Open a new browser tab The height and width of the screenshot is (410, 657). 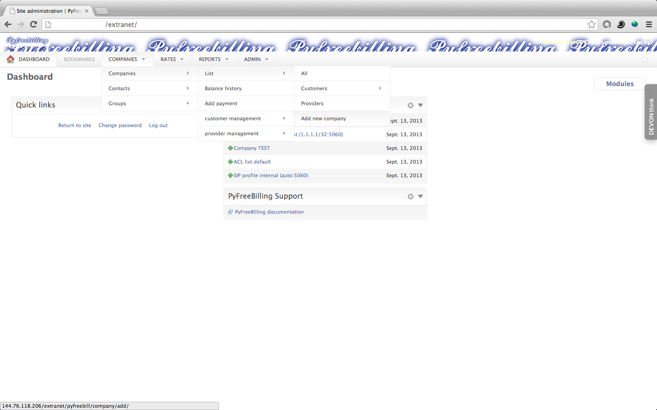[101, 11]
